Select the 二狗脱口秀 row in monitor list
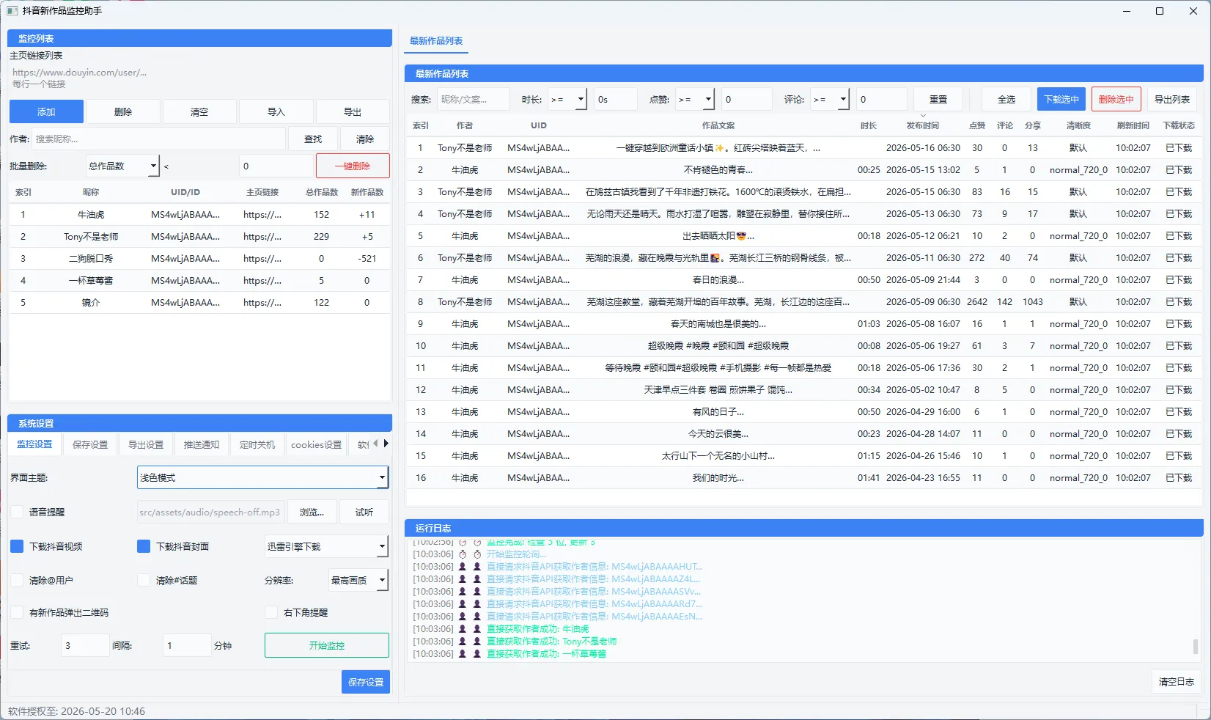Screen dimensions: 1211x720 point(199,259)
